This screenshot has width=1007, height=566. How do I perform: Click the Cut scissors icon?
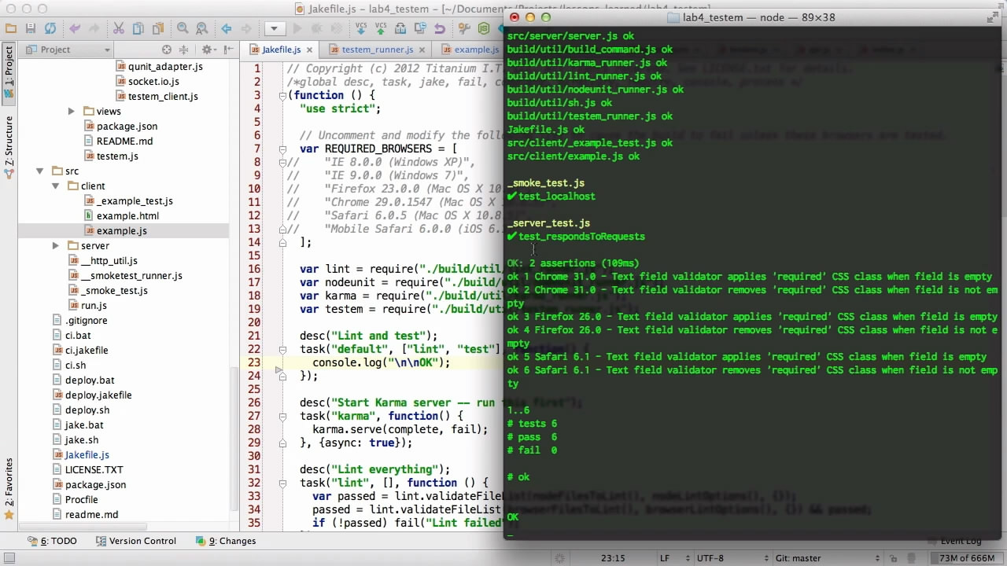(x=119, y=28)
